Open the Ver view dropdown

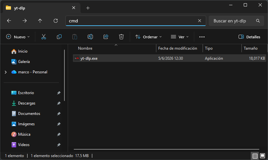pyautogui.click(x=180, y=37)
